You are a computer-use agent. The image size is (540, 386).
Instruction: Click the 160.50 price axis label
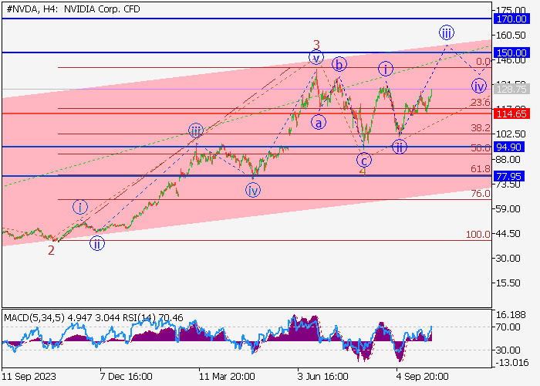click(511, 36)
